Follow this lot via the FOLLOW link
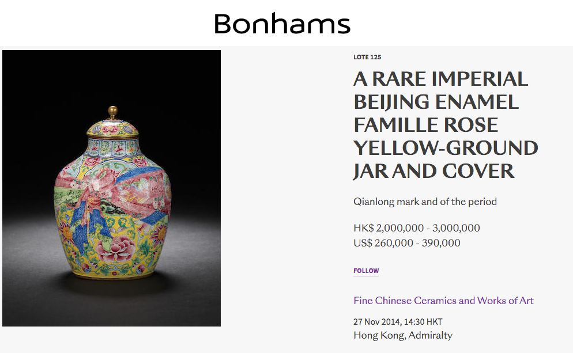 [366, 271]
